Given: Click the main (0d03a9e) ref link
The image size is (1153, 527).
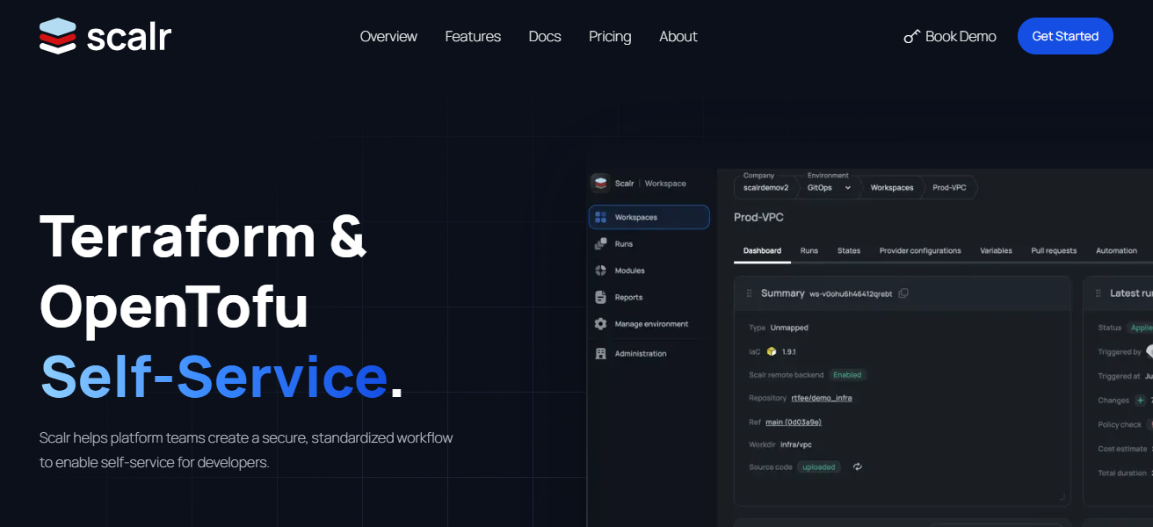Looking at the screenshot, I should coord(793,422).
